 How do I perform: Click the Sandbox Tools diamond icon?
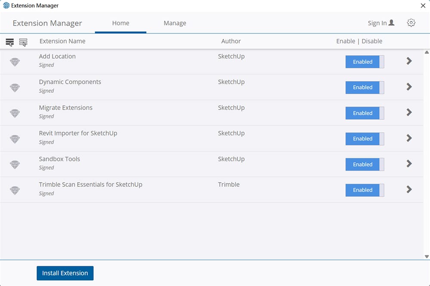(15, 164)
